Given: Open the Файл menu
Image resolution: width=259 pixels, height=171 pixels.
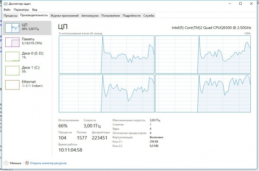Looking at the screenshot, I should (7, 10).
